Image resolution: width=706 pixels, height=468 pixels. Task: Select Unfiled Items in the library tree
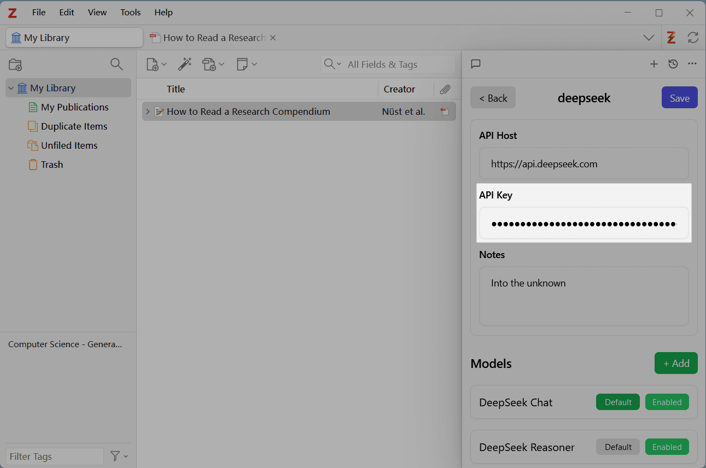[69, 145]
